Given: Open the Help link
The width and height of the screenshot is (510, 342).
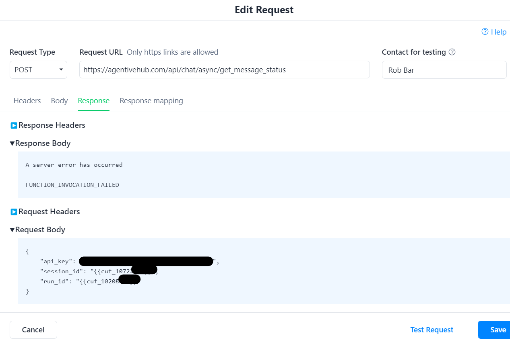Looking at the screenshot, I should coord(499,32).
